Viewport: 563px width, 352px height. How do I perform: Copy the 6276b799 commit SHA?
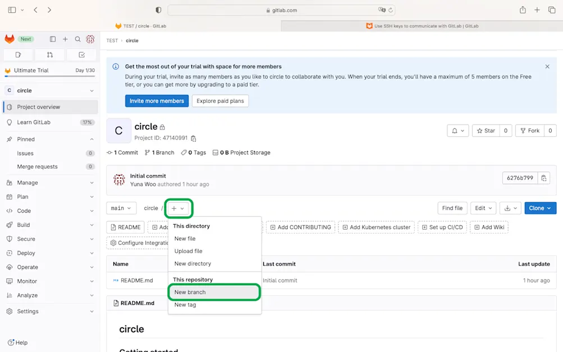tap(543, 177)
